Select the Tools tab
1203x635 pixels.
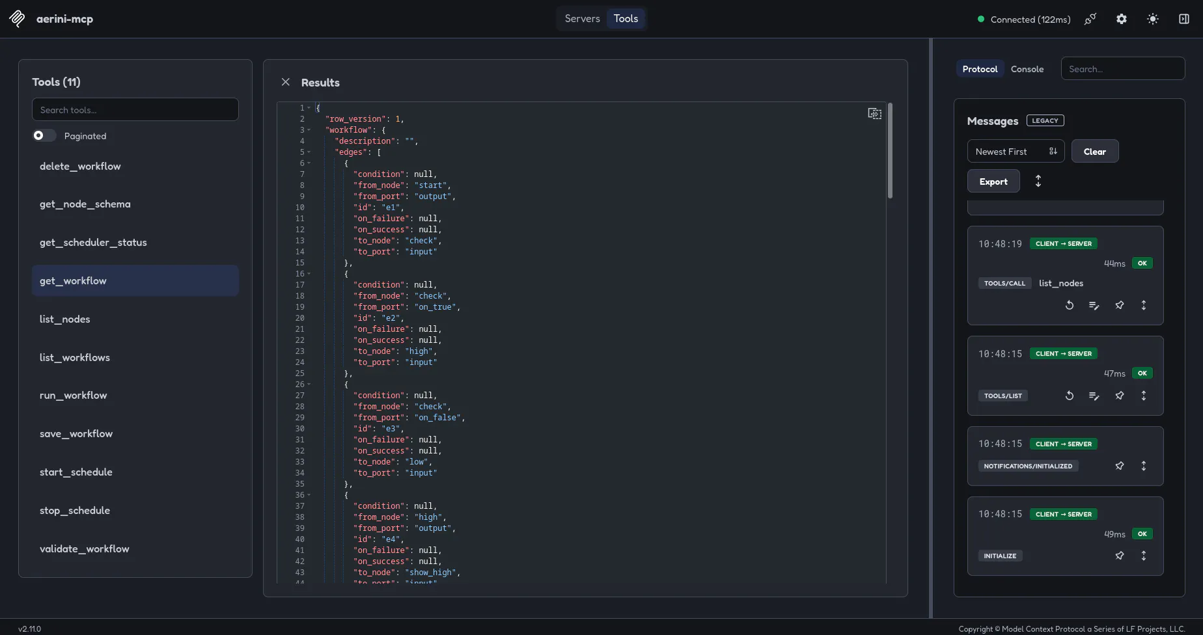click(626, 19)
